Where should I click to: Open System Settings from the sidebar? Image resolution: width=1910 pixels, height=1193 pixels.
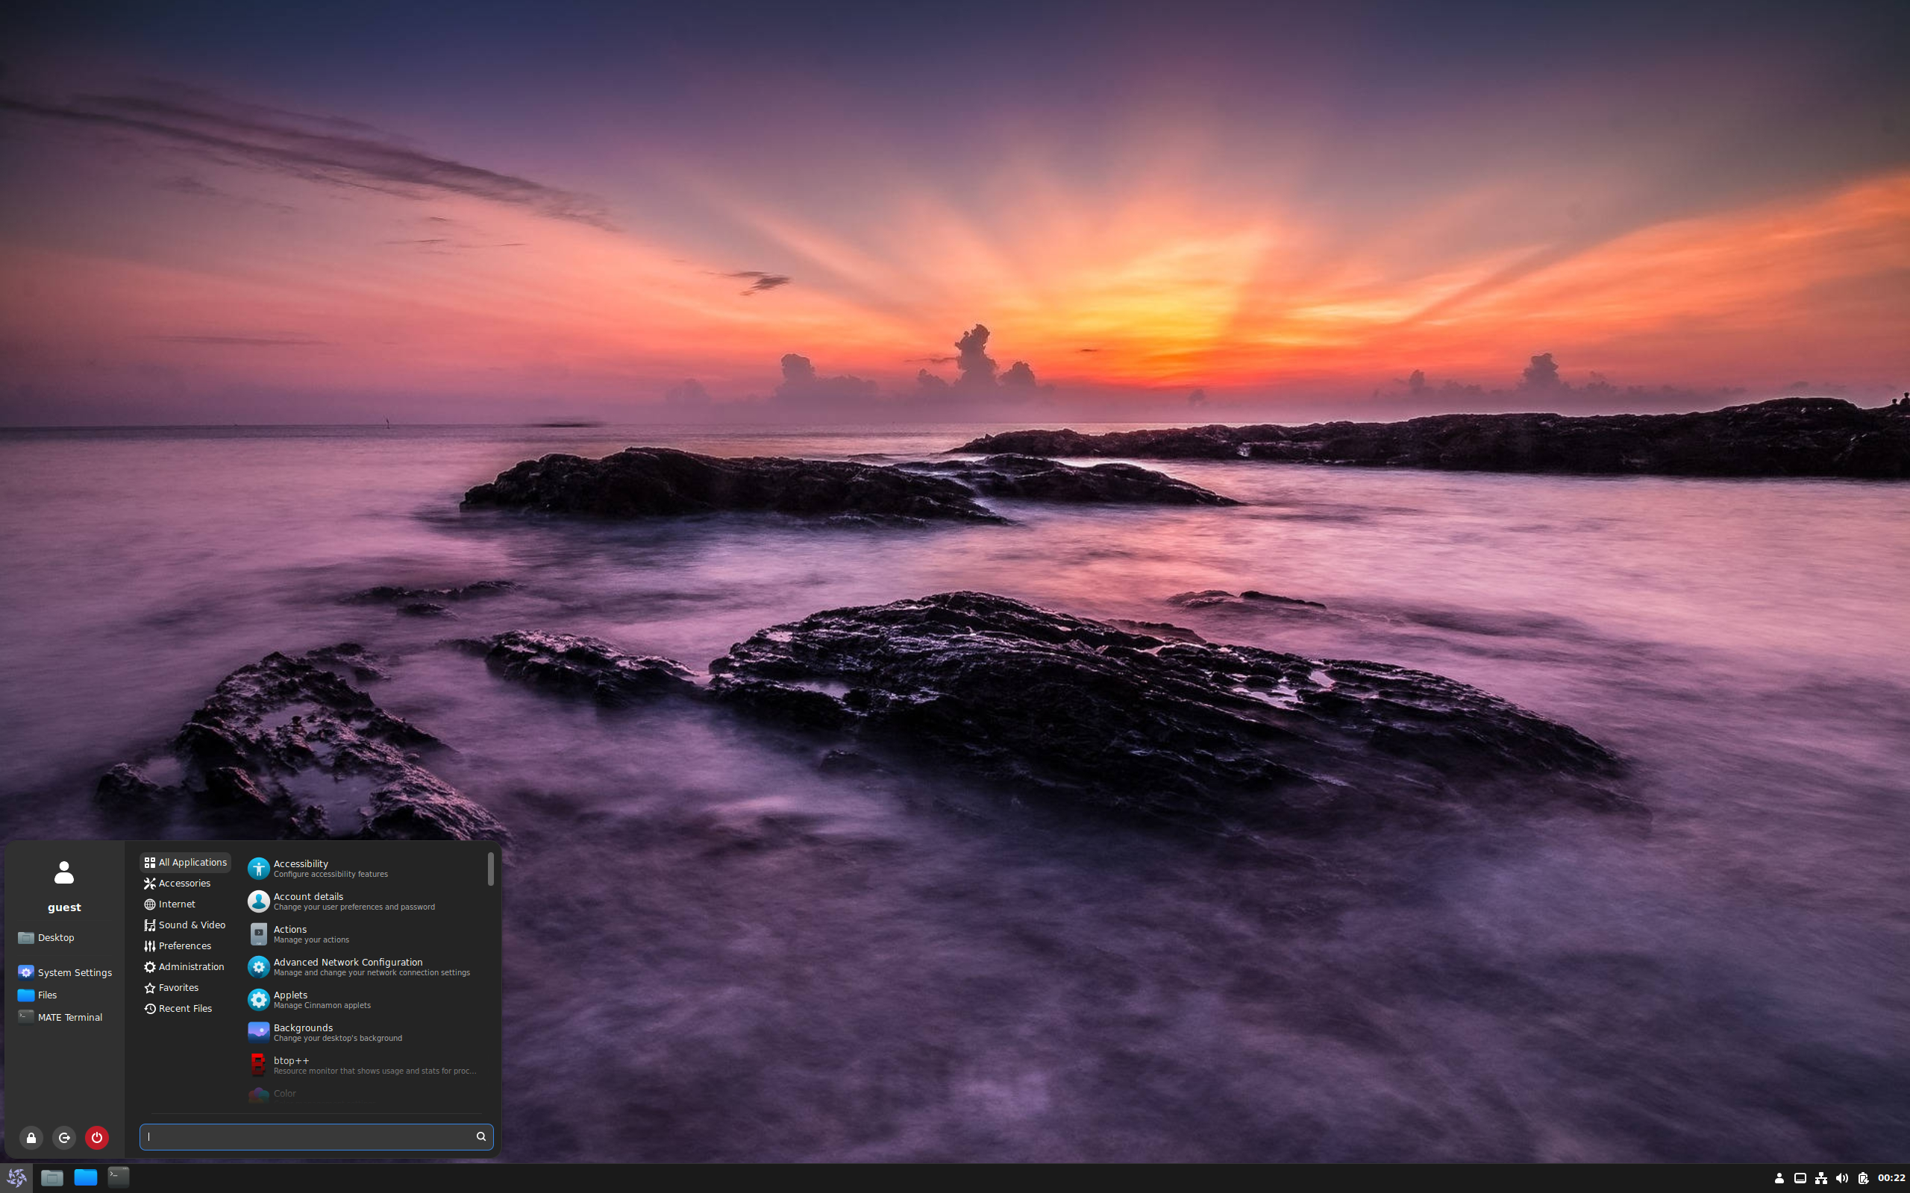point(64,972)
